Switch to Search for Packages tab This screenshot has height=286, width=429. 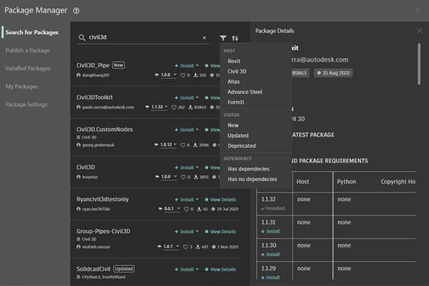coord(32,32)
